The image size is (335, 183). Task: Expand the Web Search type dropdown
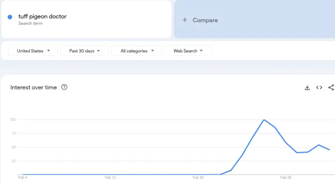[x=188, y=51]
